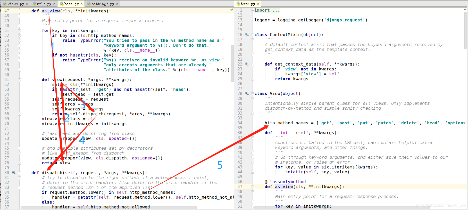This screenshot has width=468, height=210.
Task: Click 'dispatch' in the def at line 80
Action: tap(52, 173)
